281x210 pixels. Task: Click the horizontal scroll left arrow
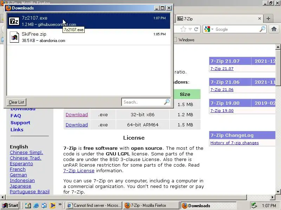click(3, 197)
